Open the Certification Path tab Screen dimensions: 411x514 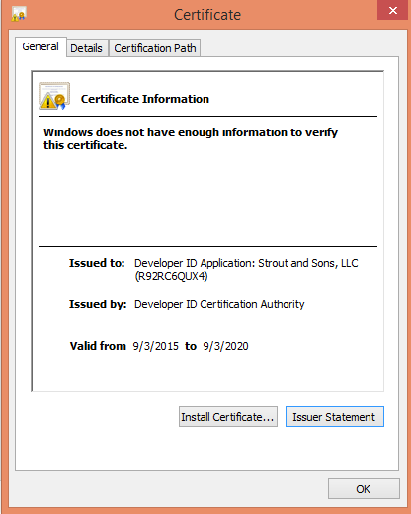(x=155, y=48)
